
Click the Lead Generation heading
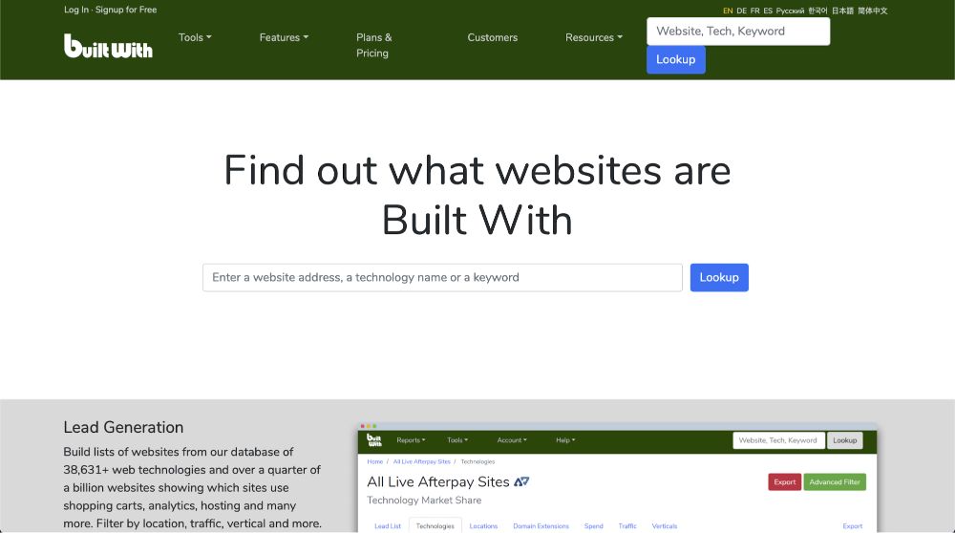point(123,428)
